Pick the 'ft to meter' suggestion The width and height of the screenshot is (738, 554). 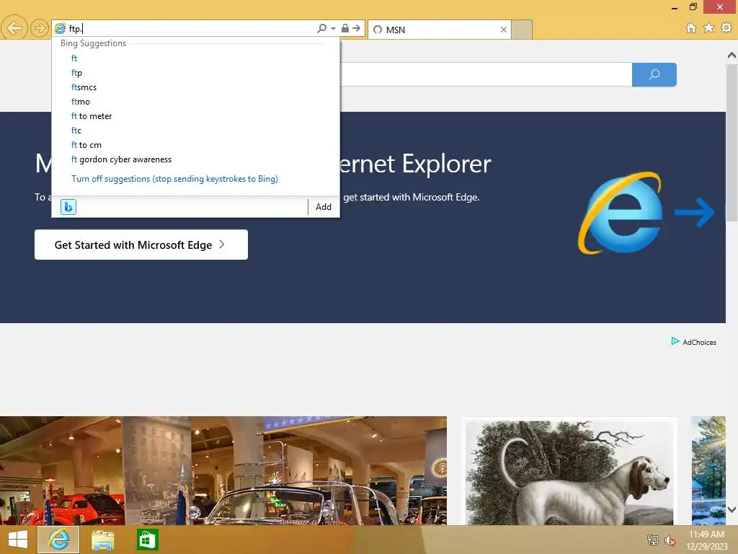(195, 116)
